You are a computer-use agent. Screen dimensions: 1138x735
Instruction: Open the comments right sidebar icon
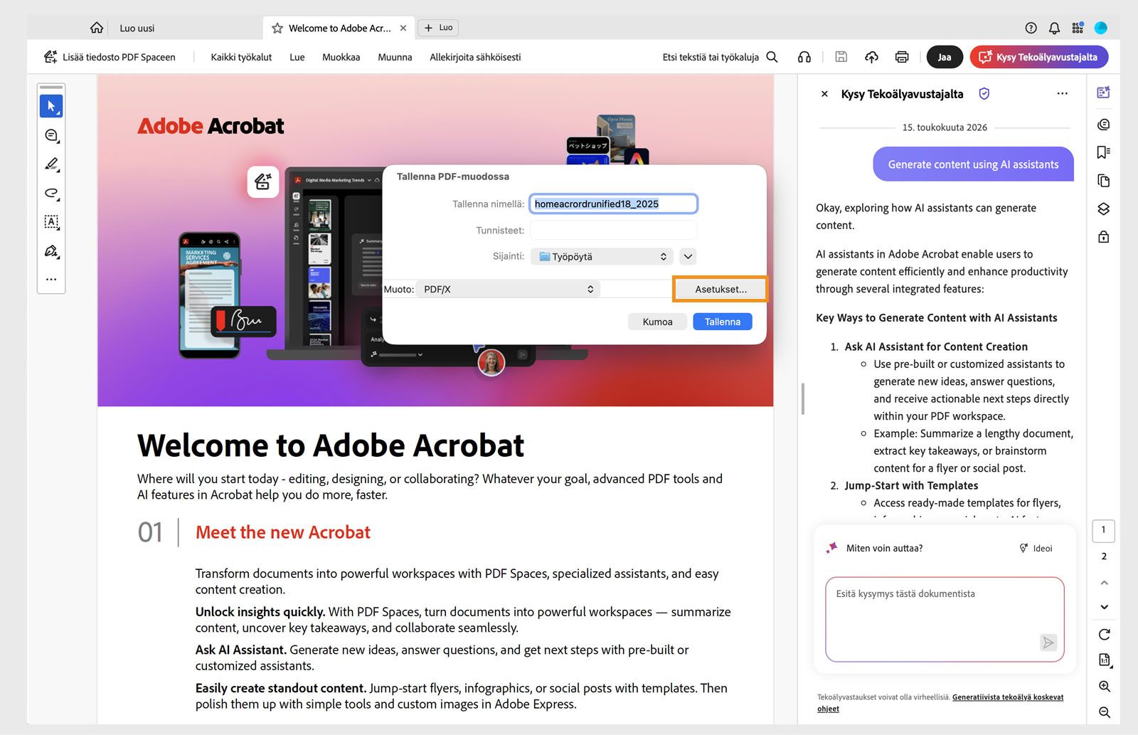pyautogui.click(x=1103, y=125)
